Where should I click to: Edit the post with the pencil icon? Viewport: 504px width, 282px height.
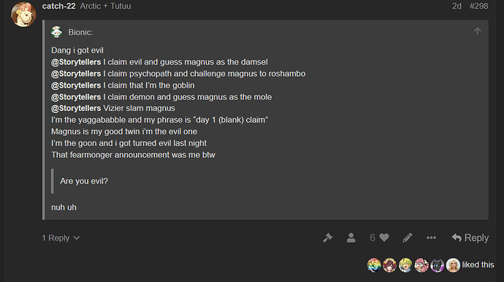click(408, 238)
